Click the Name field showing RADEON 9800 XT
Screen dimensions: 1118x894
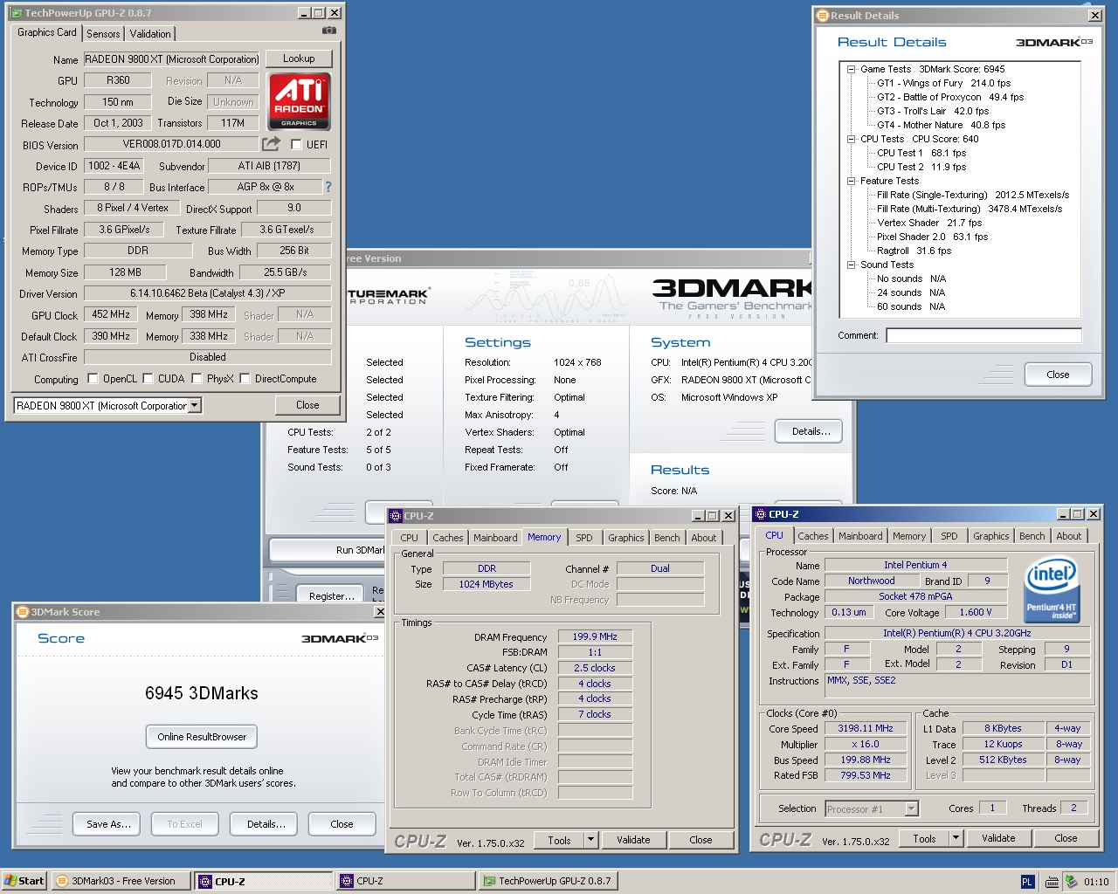[172, 59]
